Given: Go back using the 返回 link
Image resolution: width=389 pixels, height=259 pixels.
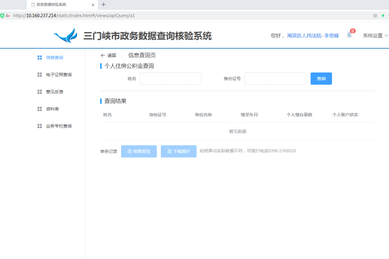Looking at the screenshot, I should (108, 55).
